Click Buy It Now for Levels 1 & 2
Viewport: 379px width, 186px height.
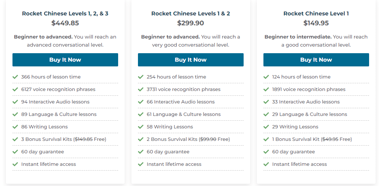[191, 60]
